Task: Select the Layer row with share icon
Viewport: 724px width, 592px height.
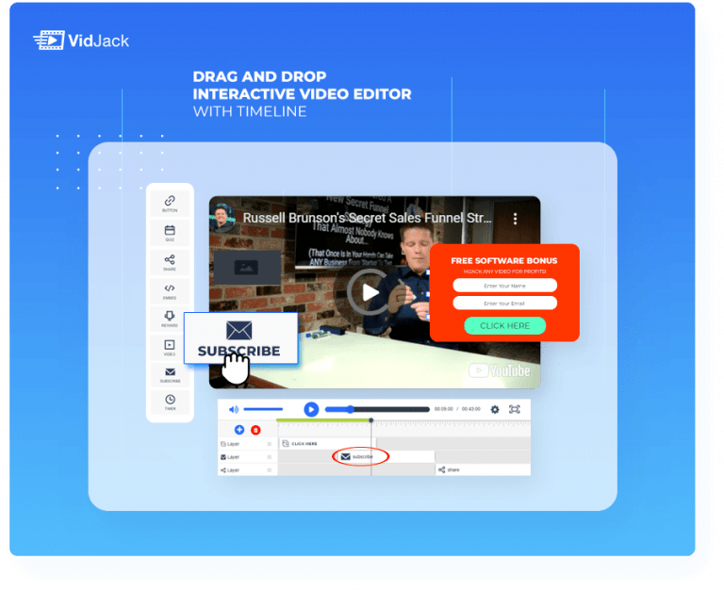Action: tap(247, 470)
